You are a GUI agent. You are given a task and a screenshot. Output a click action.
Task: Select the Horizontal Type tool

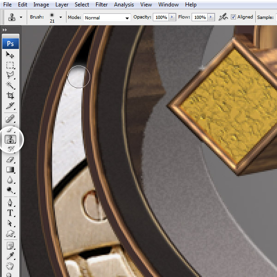tap(10, 213)
